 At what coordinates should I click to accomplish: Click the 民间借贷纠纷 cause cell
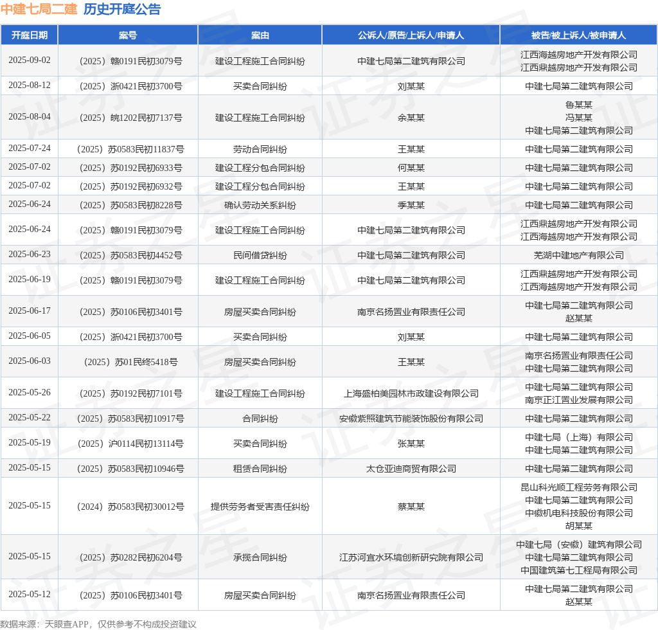tap(260, 255)
